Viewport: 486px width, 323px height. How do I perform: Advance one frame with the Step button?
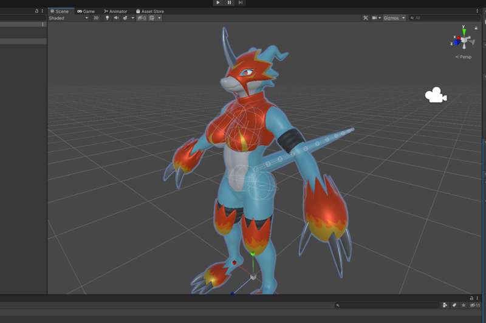pos(241,2)
